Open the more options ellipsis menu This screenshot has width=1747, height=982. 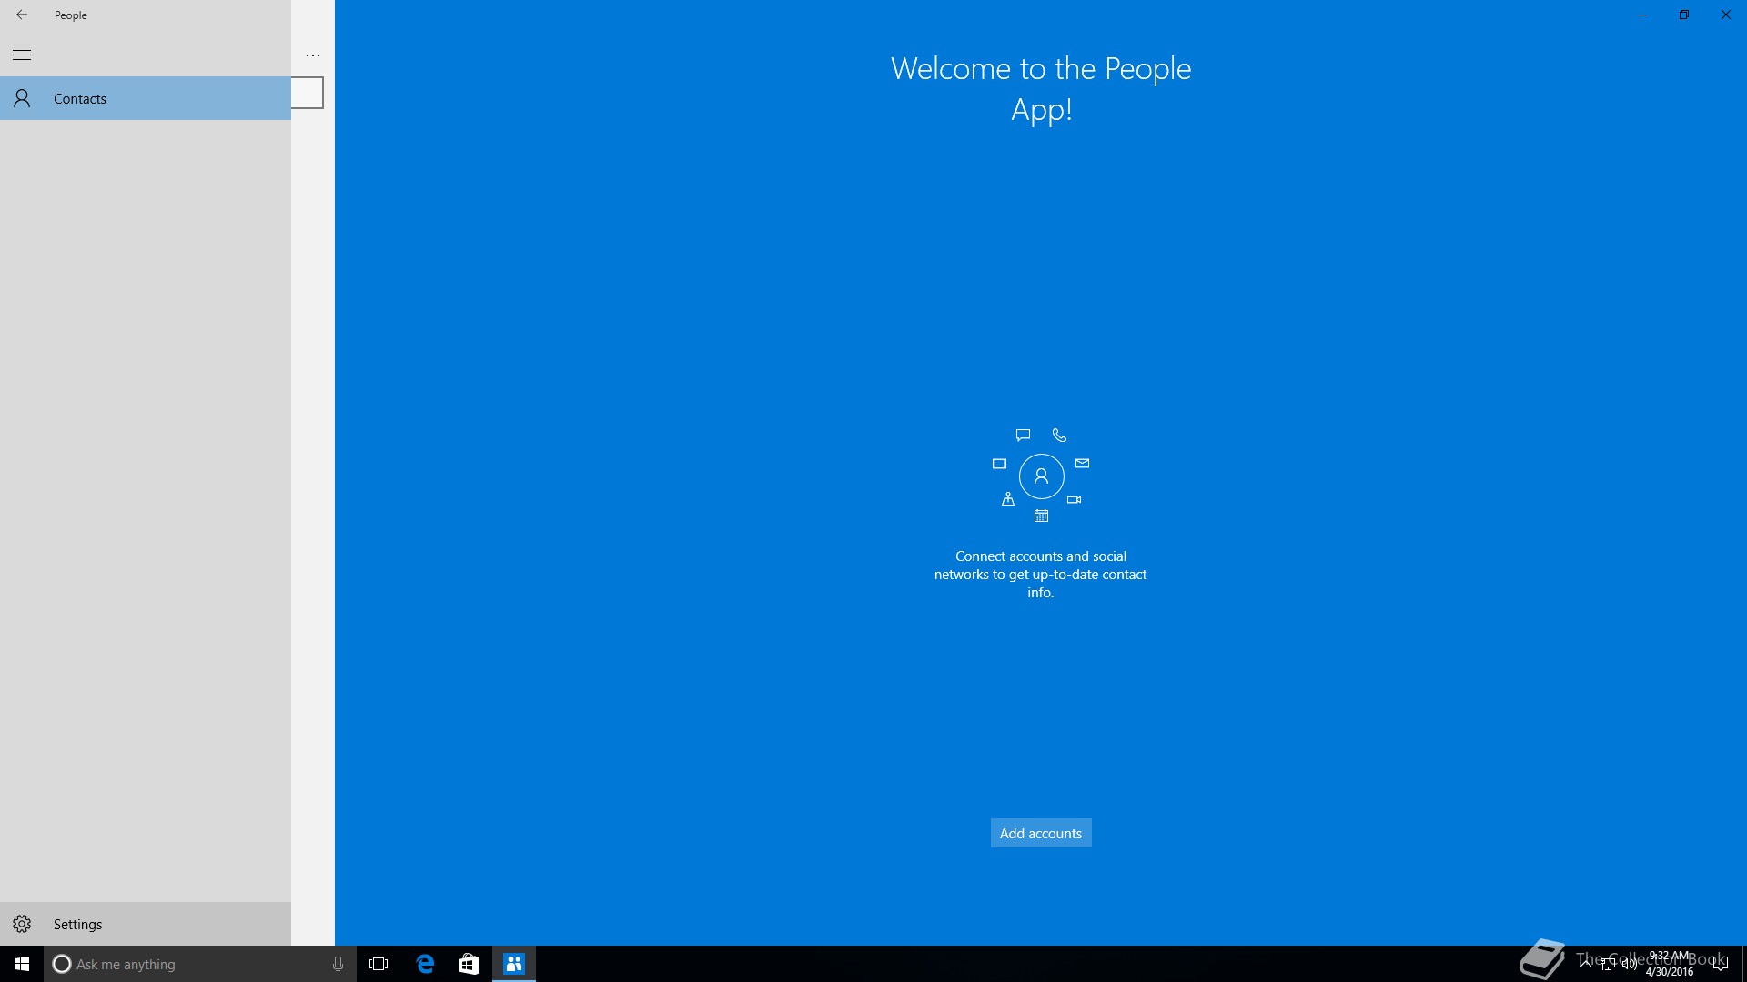[313, 55]
